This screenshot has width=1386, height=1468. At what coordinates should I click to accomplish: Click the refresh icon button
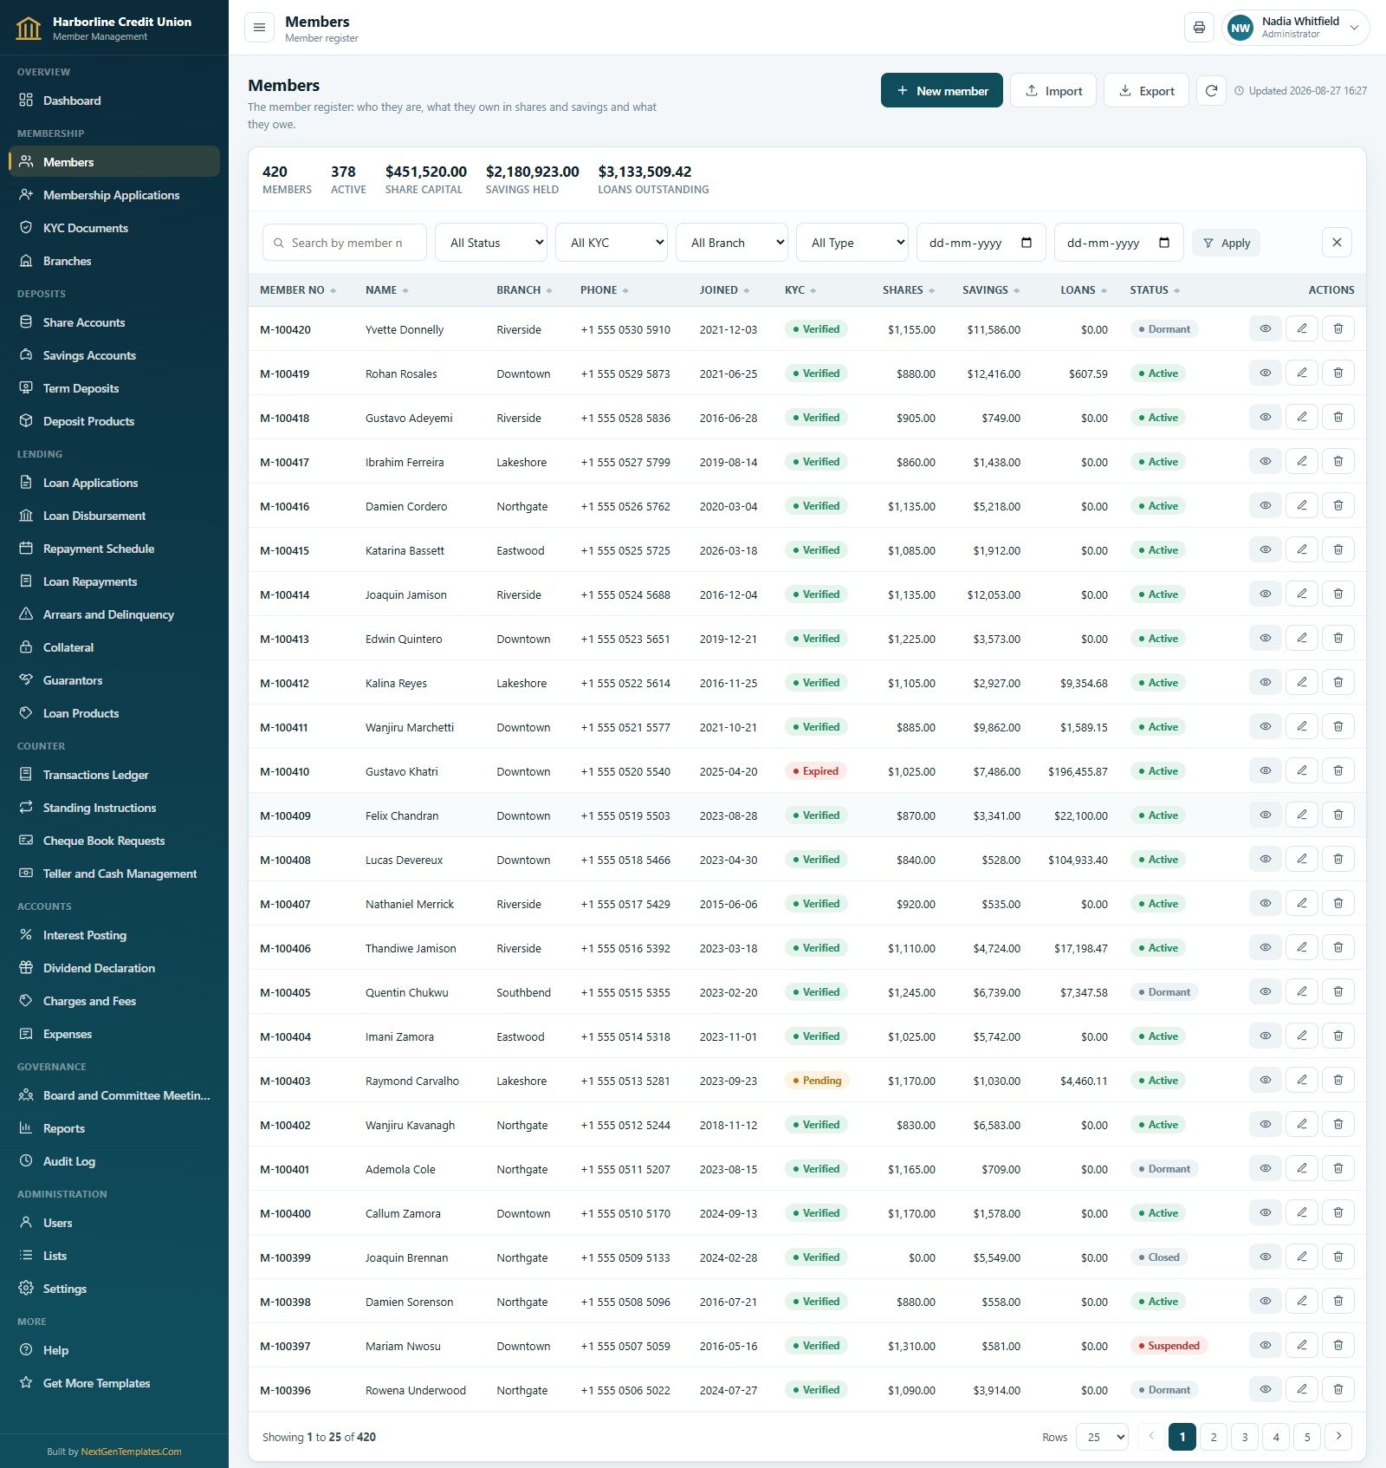point(1211,91)
